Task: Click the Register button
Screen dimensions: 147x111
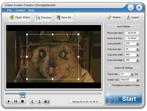Action: [x=114, y=17]
